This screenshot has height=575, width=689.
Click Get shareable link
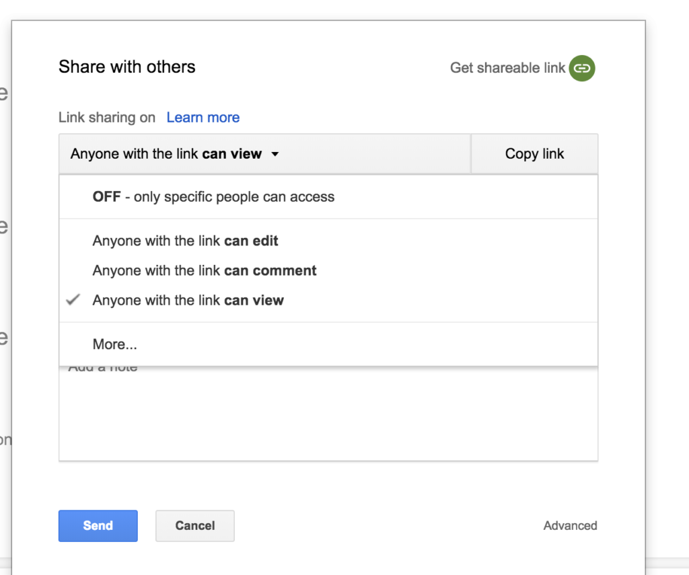[507, 68]
